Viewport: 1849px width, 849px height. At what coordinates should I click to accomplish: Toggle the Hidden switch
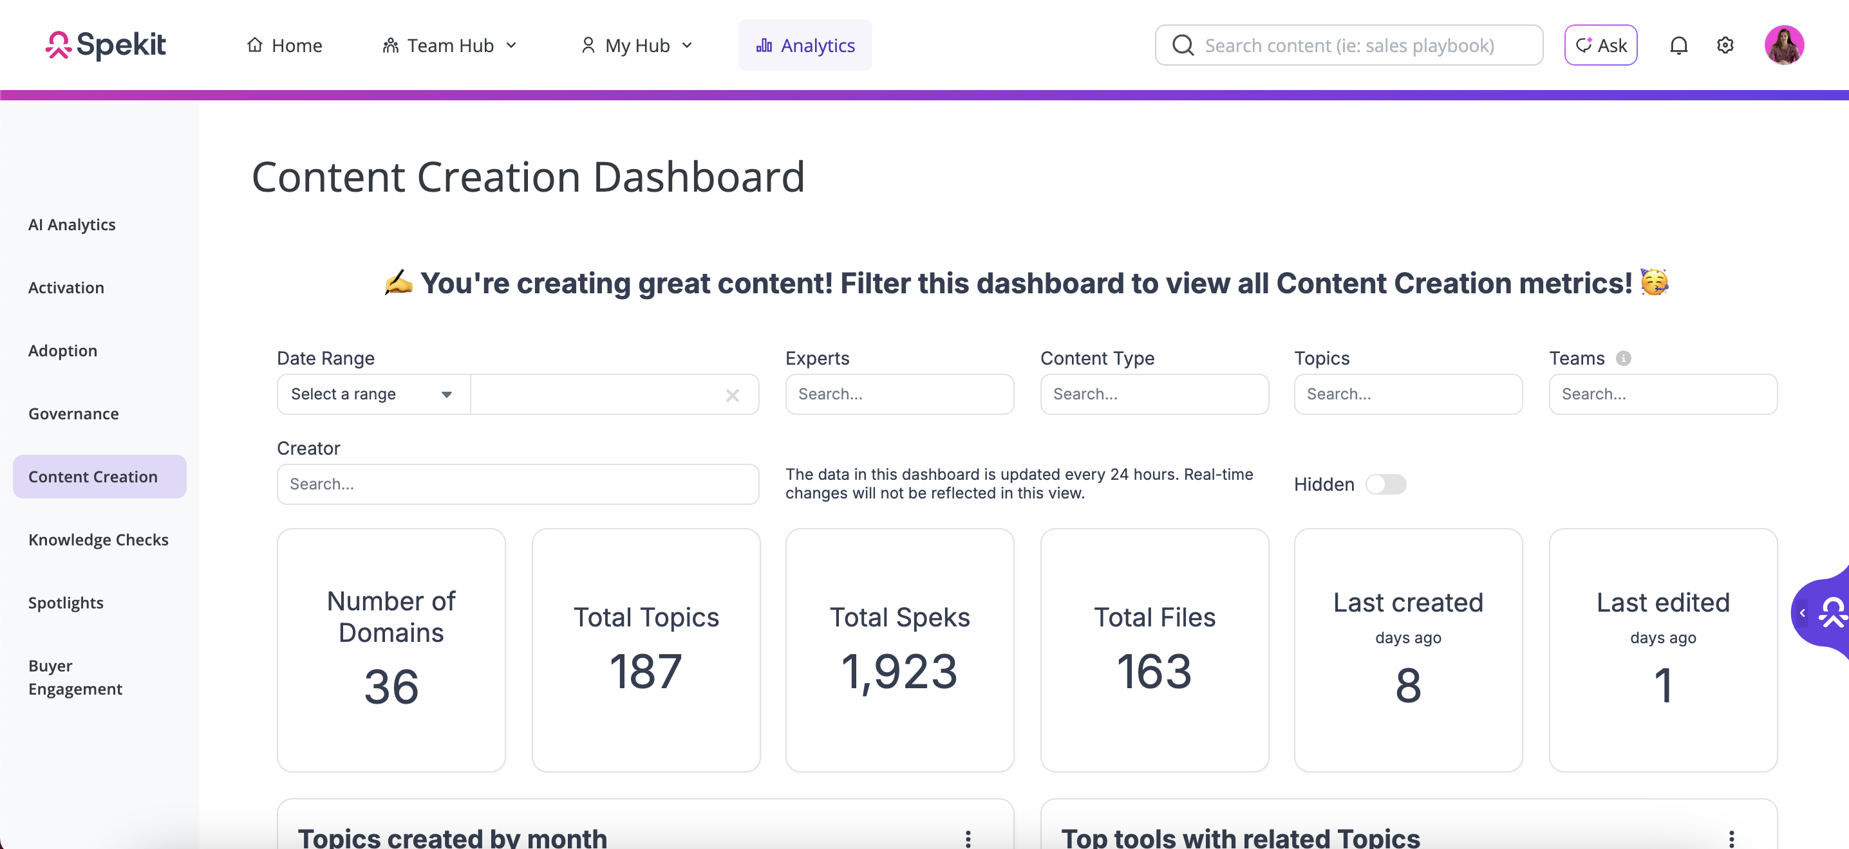pos(1385,484)
